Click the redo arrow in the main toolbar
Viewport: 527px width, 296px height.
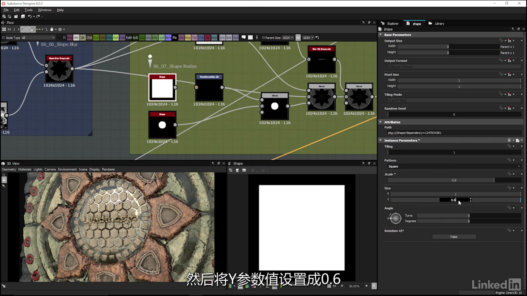[x=38, y=16]
